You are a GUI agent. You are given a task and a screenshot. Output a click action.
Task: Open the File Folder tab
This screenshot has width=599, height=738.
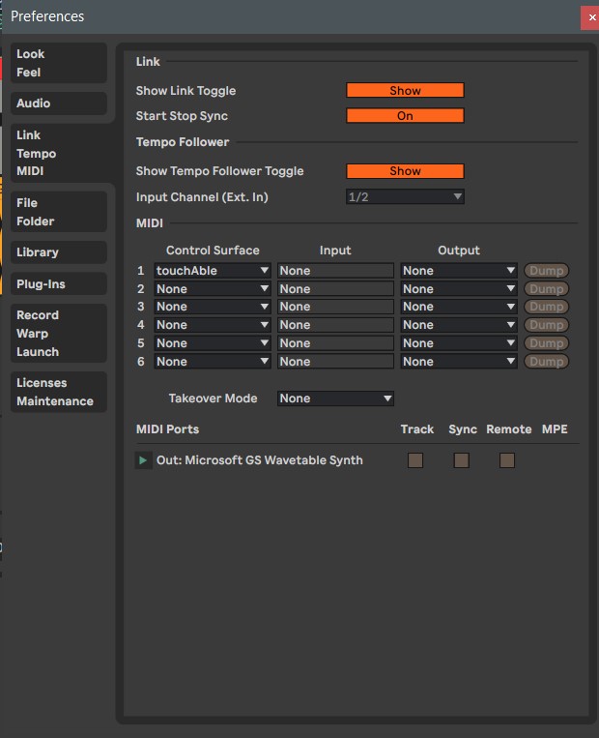pyautogui.click(x=59, y=212)
